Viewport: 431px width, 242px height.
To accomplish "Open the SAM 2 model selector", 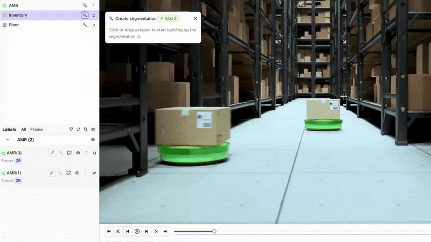I will (x=168, y=19).
